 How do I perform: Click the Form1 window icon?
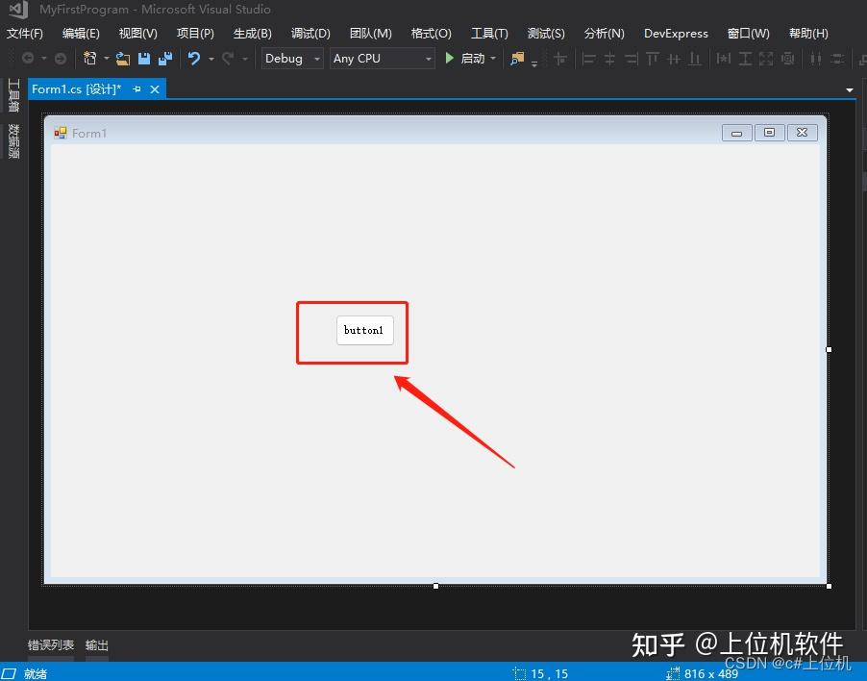point(60,133)
